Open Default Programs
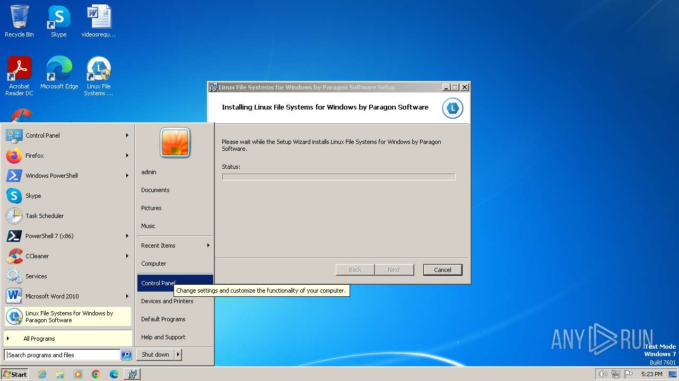 click(x=163, y=319)
